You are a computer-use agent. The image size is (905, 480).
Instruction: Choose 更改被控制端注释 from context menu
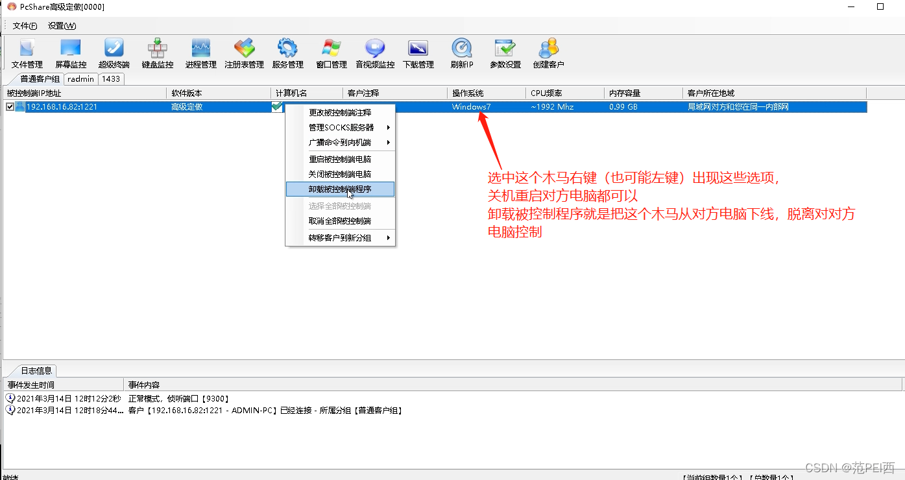tap(341, 112)
